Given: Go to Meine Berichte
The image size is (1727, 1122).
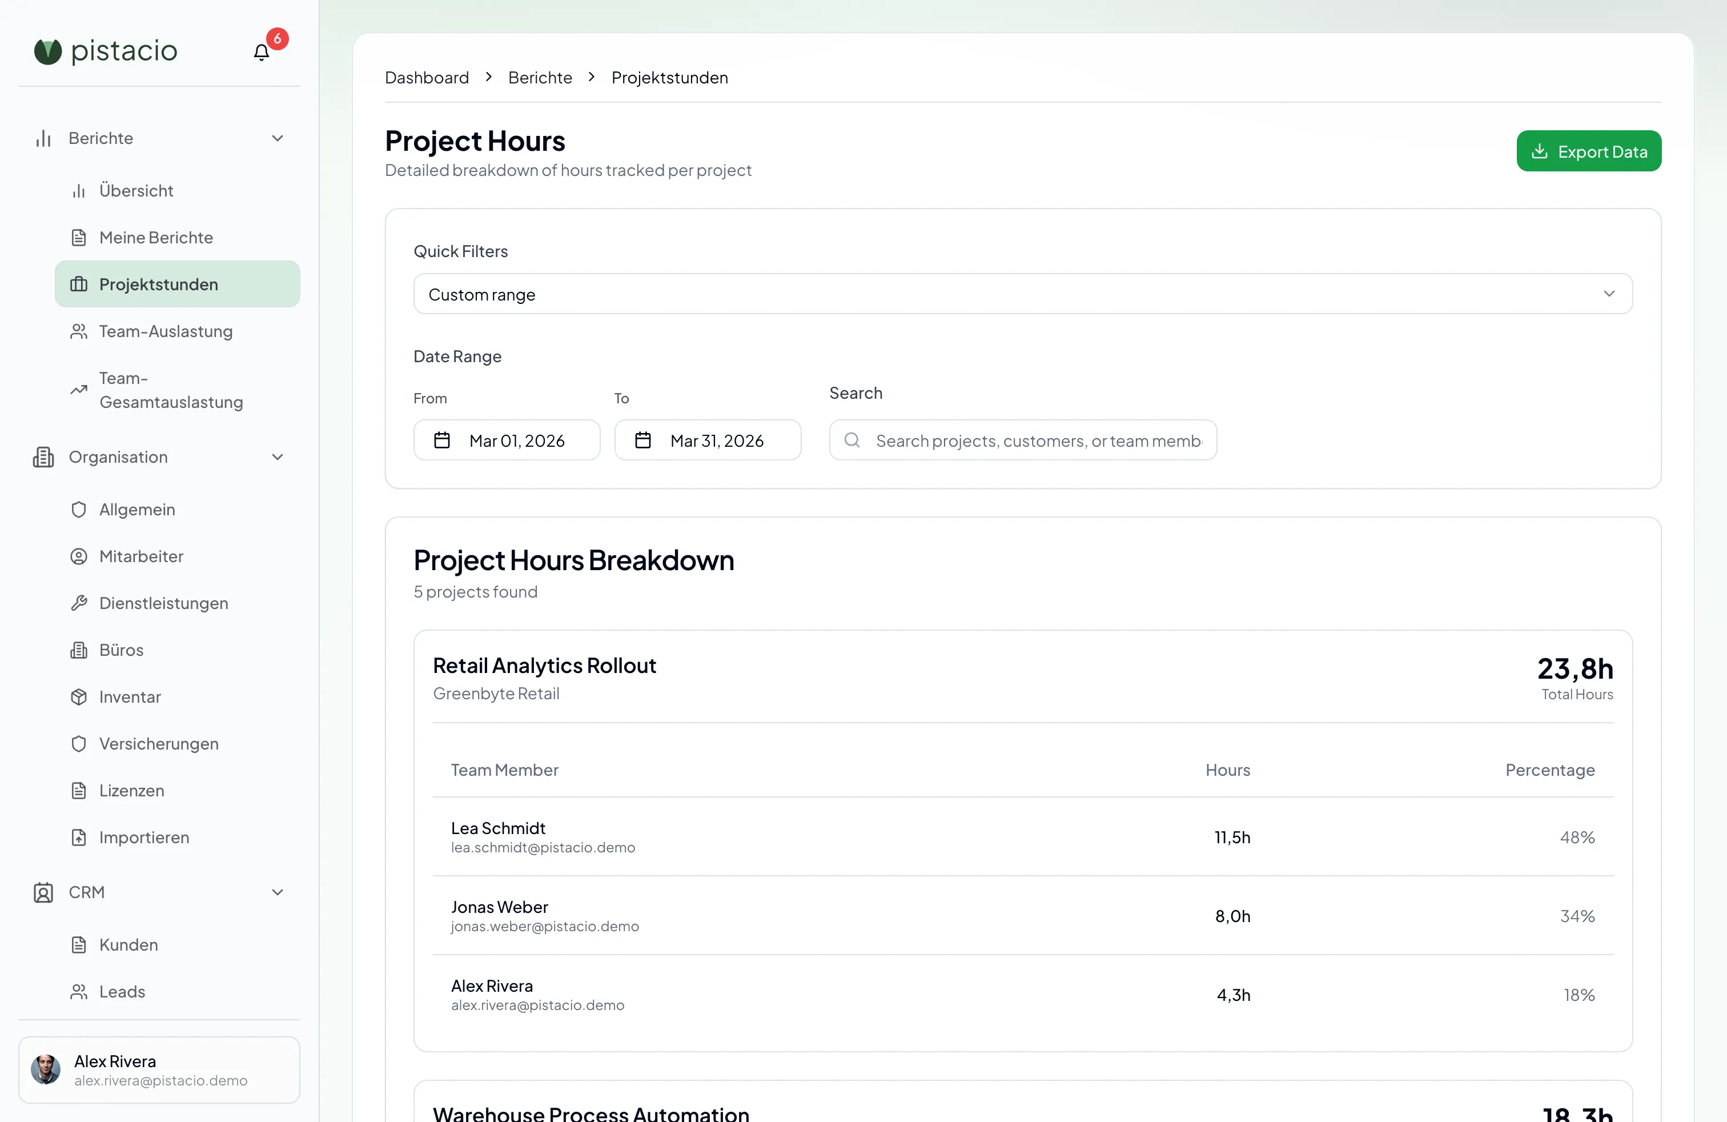Looking at the screenshot, I should [177, 238].
